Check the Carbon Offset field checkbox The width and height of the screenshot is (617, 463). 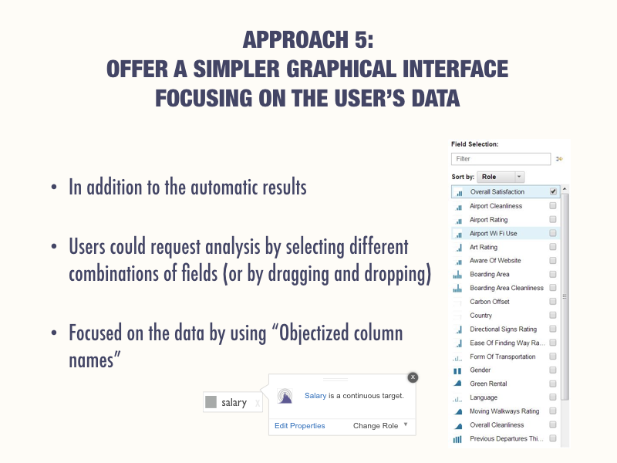point(553,302)
